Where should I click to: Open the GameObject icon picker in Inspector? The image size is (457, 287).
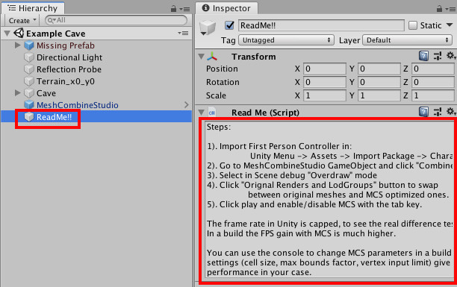pos(208,28)
